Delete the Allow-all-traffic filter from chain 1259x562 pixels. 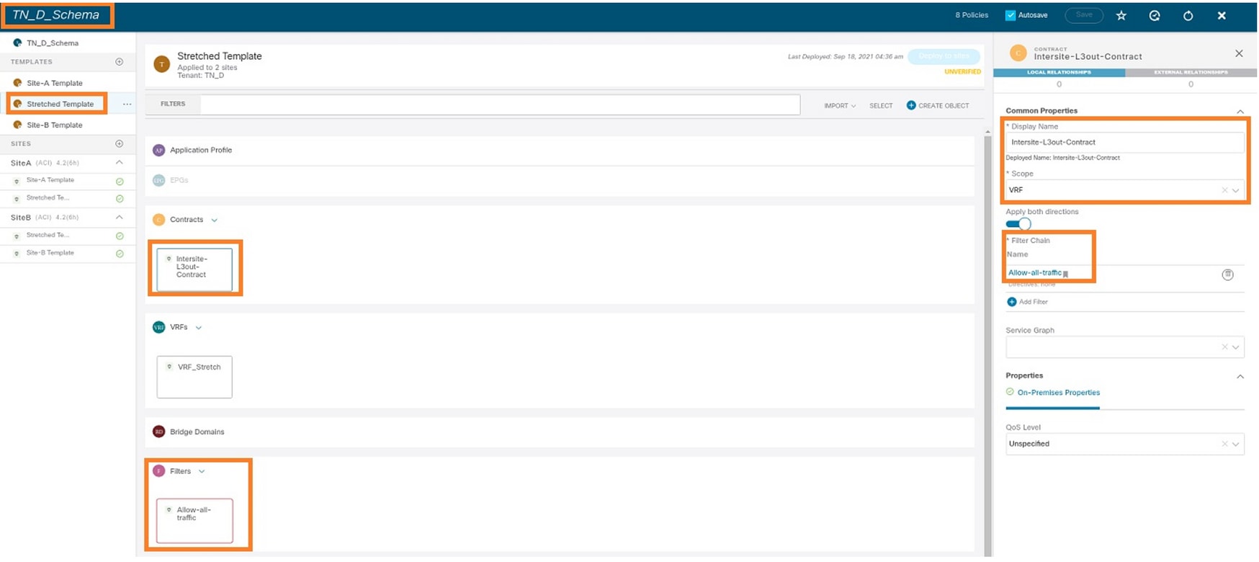point(1228,275)
